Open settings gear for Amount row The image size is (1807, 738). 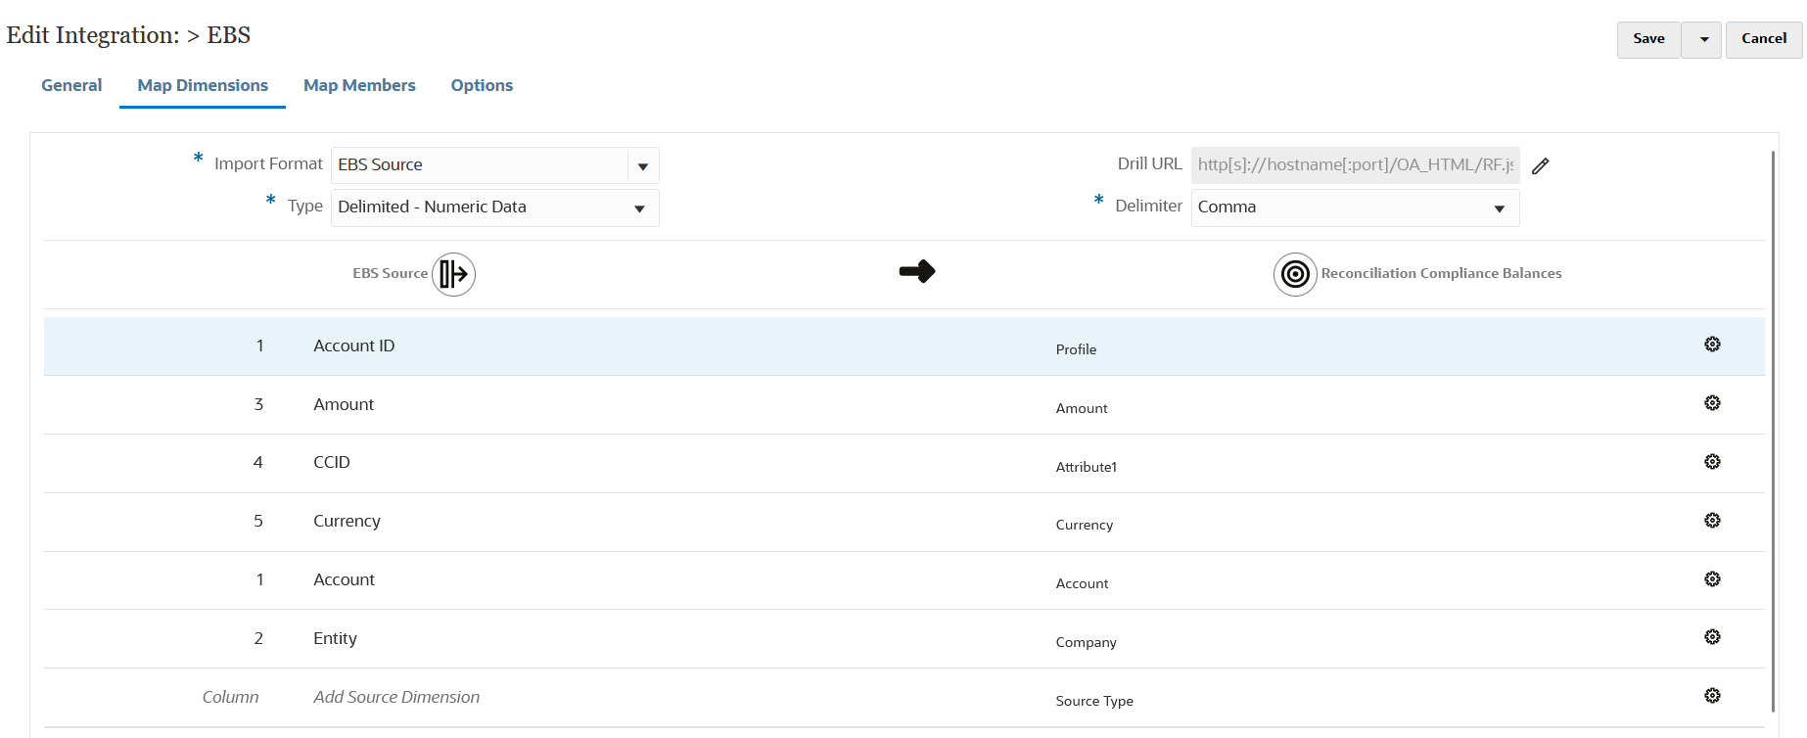[1712, 403]
